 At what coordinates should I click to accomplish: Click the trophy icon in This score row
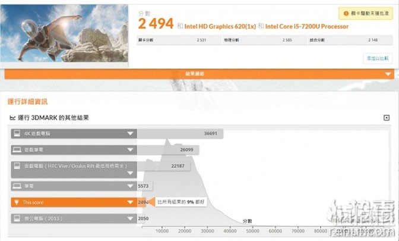[17, 202]
